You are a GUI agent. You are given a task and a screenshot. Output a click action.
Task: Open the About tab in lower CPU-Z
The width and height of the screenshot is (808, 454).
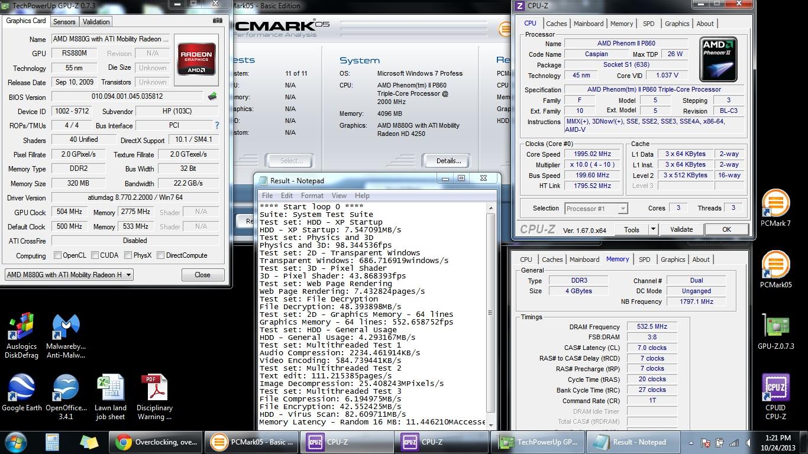[701, 260]
